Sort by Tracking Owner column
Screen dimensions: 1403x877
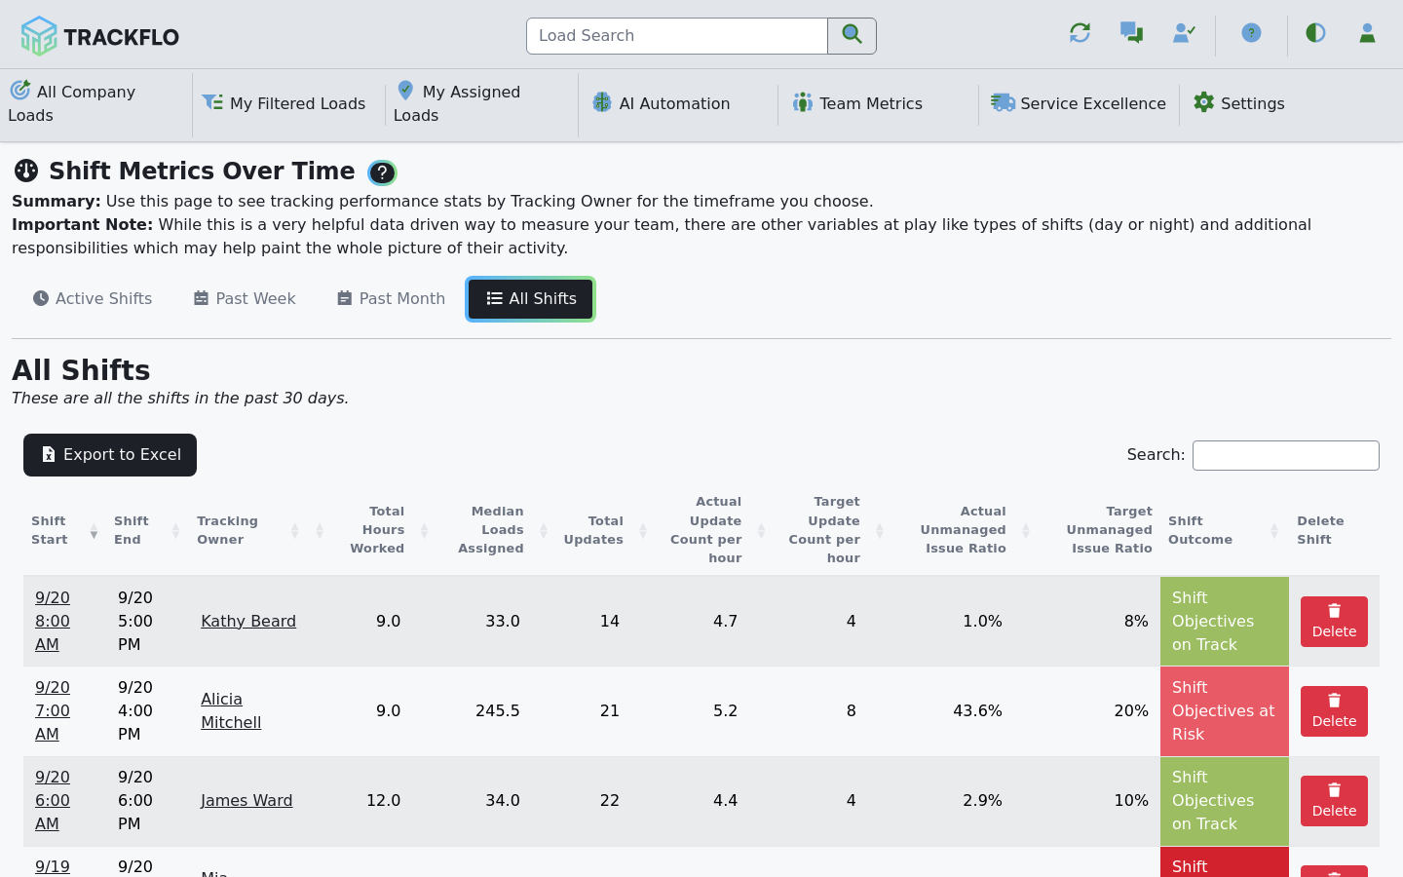248,530
